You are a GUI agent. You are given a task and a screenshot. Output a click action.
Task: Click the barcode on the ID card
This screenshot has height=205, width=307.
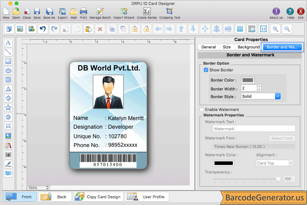[108, 161]
